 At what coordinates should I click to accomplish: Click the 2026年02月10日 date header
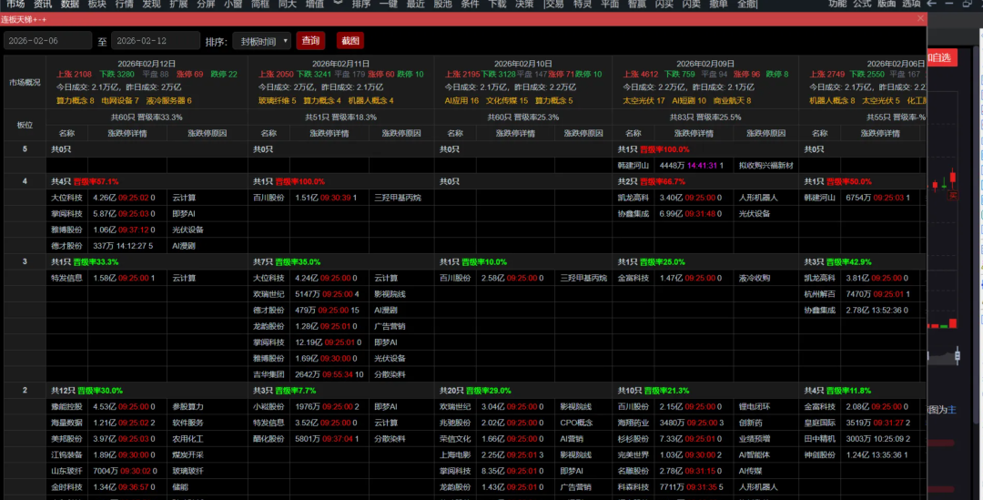click(x=522, y=64)
